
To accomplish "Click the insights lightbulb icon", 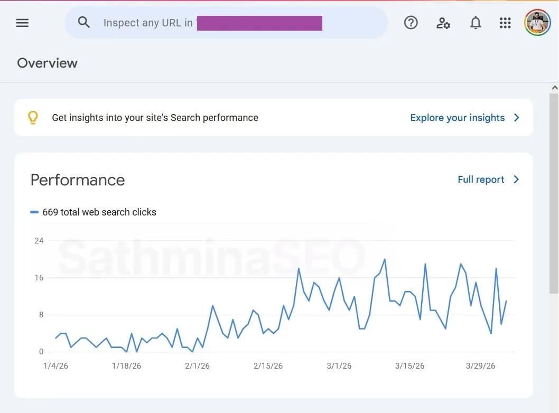I will point(33,117).
